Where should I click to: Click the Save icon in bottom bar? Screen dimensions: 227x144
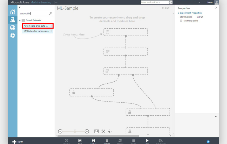[x=80, y=141]
